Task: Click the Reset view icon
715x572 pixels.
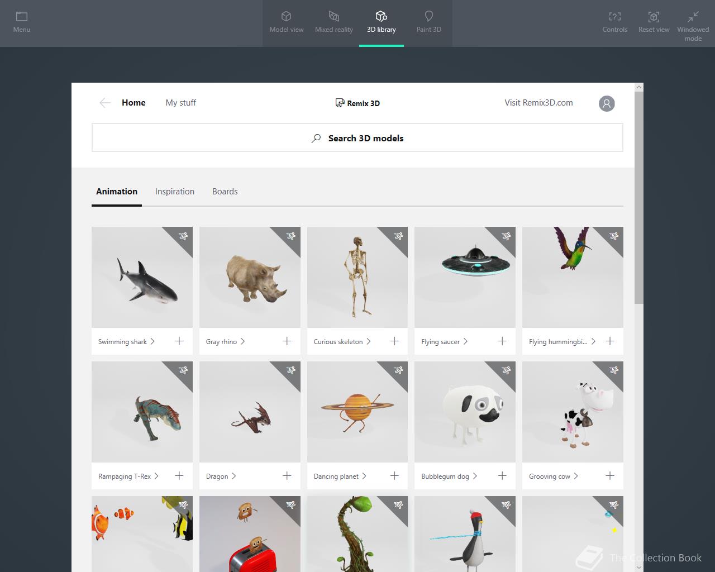Action: [654, 17]
